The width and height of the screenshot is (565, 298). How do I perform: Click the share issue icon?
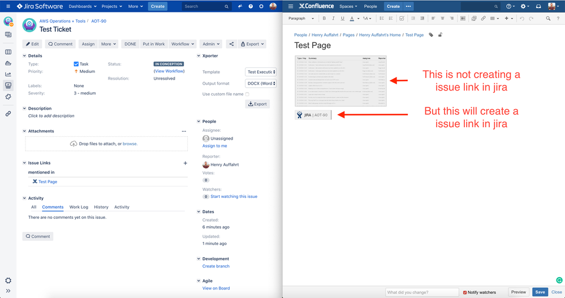231,44
